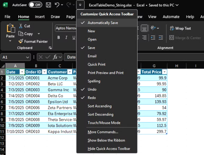Viewport: 204px width, 155px height.
Task: Click the Aptos Narrow font name box
Action: click(66, 28)
